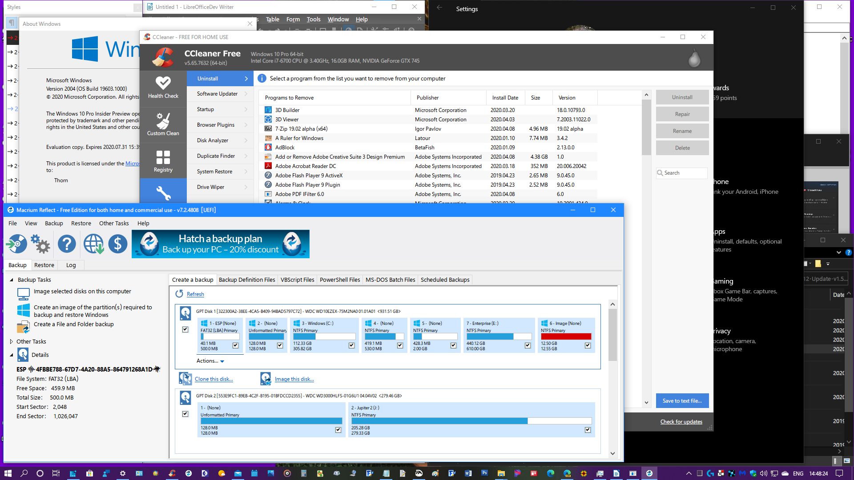Image resolution: width=854 pixels, height=480 pixels.
Task: Open File Explorer from taskbar
Action: (501, 473)
